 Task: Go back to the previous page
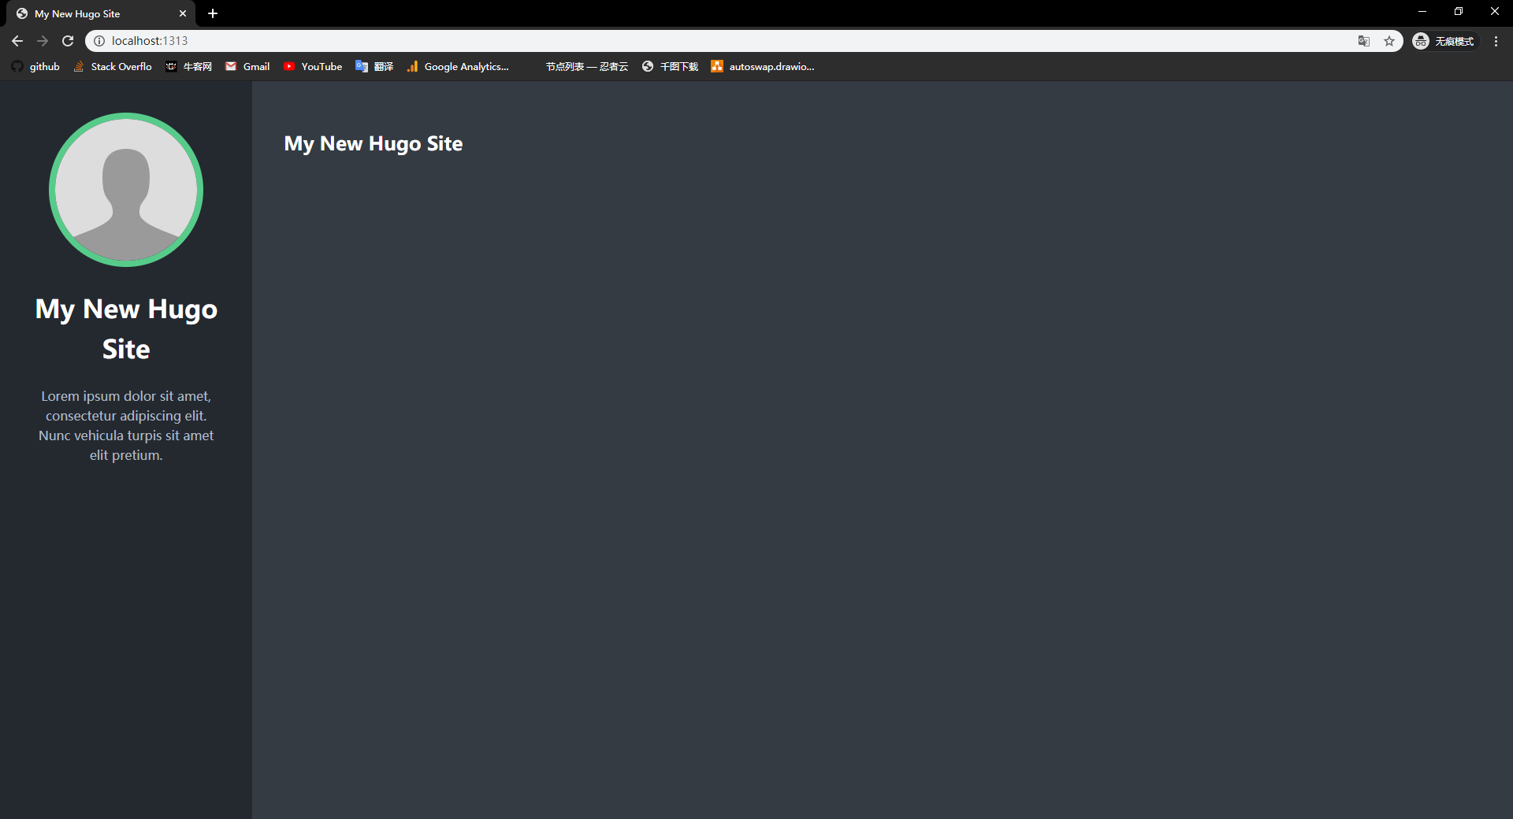click(17, 41)
